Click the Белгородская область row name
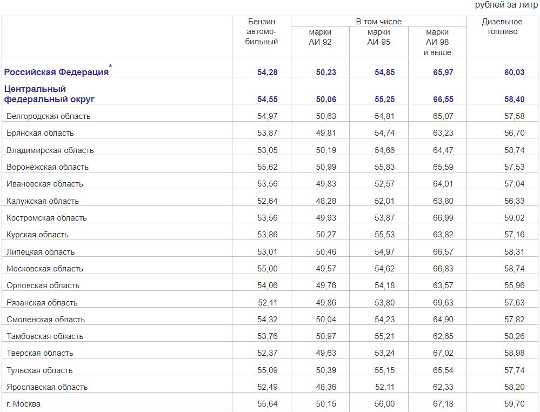 coord(48,116)
